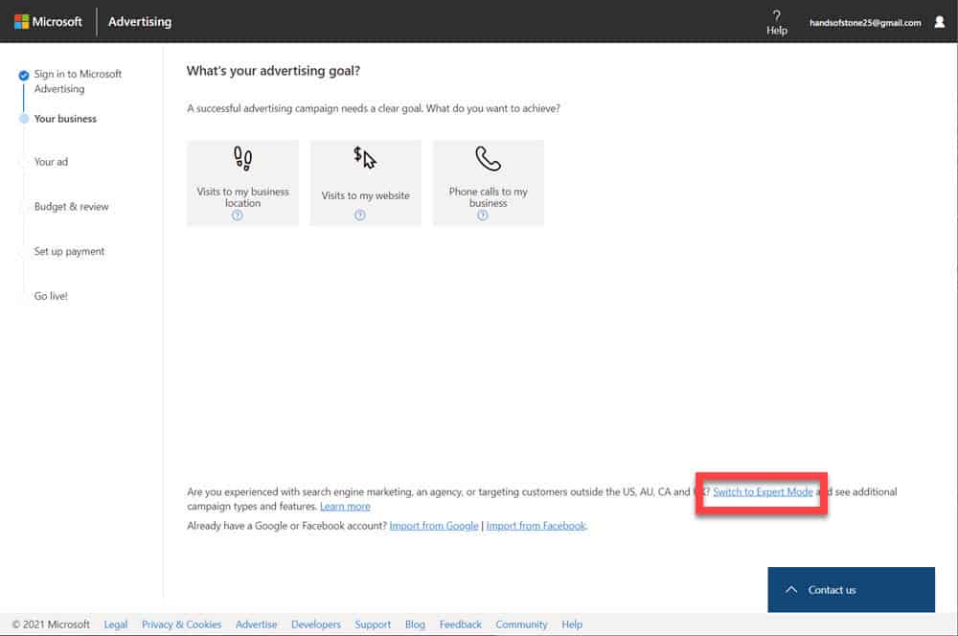Open Help link in footer
The width and height of the screenshot is (958, 636).
(572, 625)
